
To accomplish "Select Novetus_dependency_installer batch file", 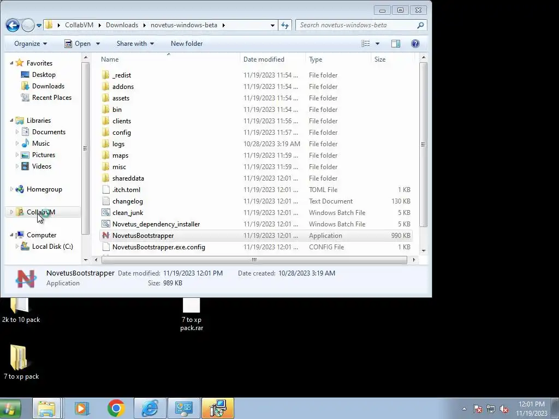I will [x=156, y=224].
